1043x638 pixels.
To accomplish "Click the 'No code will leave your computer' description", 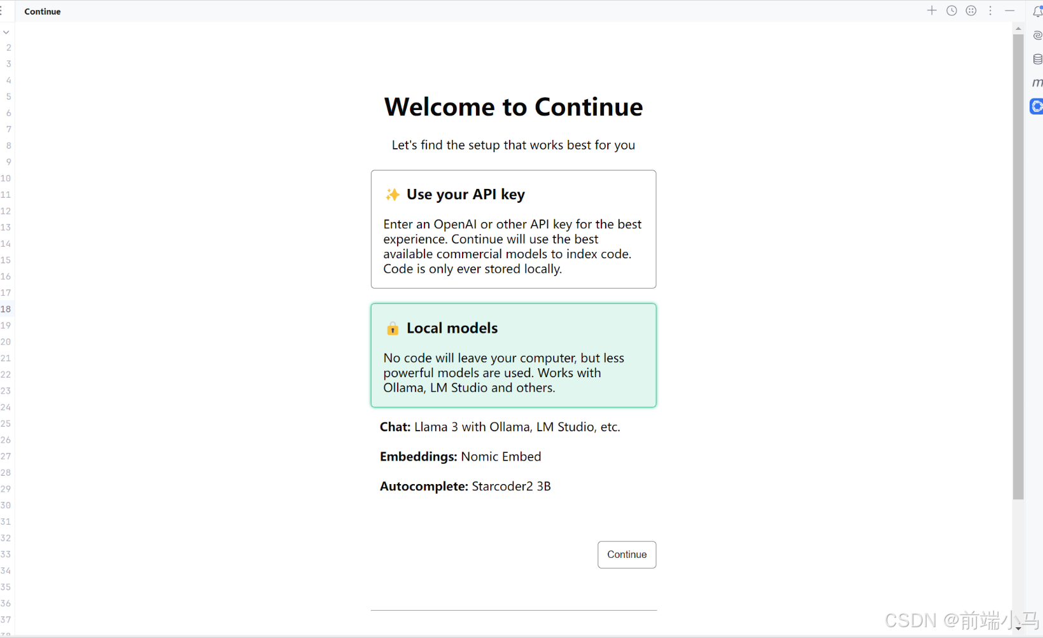I will pyautogui.click(x=504, y=373).
